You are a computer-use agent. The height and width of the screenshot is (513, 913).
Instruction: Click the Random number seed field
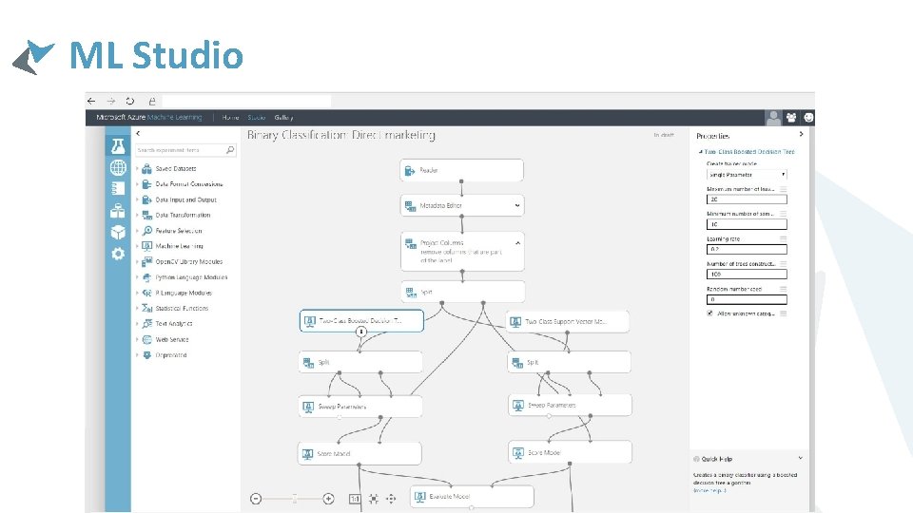(747, 299)
